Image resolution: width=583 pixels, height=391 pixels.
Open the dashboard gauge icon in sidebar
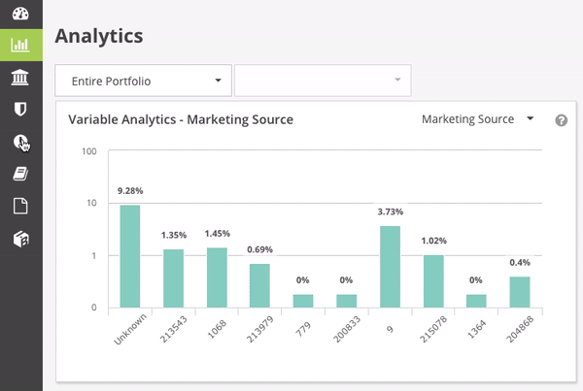pos(20,14)
